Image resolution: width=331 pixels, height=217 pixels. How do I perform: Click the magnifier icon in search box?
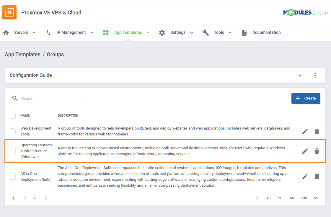click(x=15, y=98)
